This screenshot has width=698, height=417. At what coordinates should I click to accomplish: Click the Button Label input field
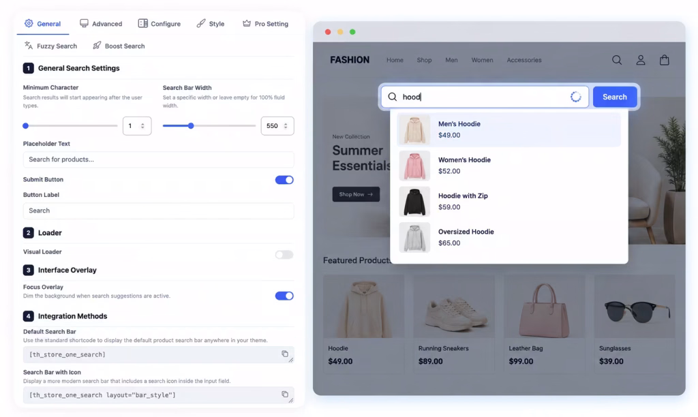[x=158, y=211]
